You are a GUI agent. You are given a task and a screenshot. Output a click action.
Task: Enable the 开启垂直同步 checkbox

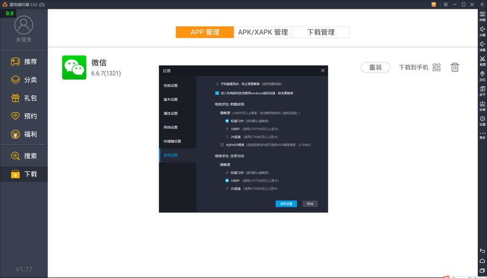[x=218, y=84]
